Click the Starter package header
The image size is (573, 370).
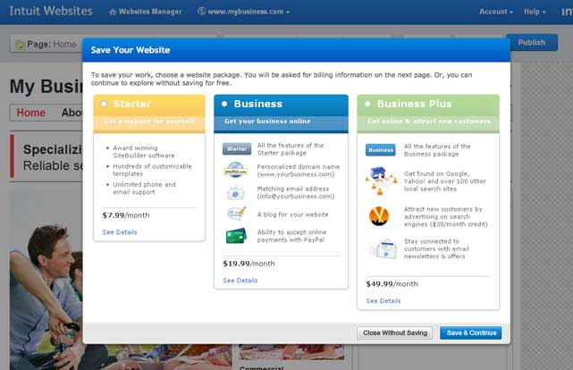click(149, 114)
